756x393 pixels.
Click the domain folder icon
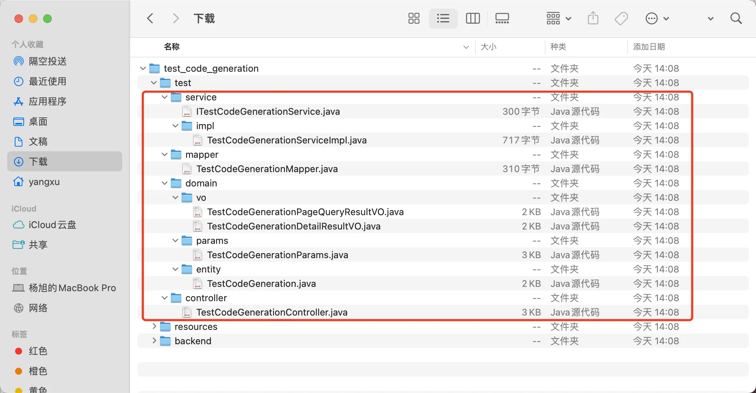click(176, 183)
